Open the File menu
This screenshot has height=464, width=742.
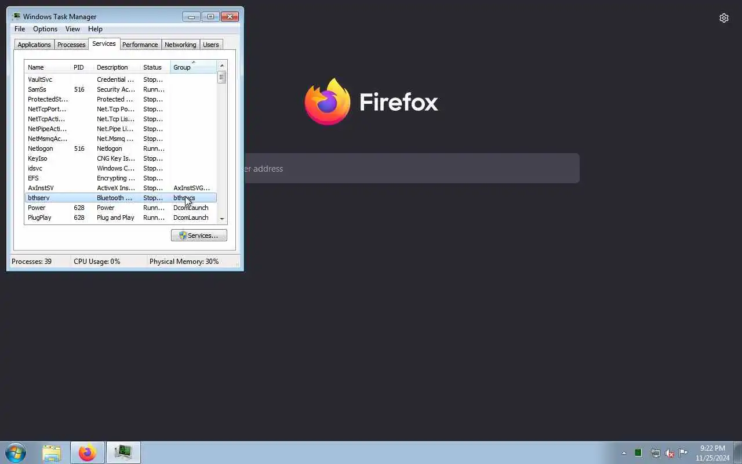(x=20, y=29)
